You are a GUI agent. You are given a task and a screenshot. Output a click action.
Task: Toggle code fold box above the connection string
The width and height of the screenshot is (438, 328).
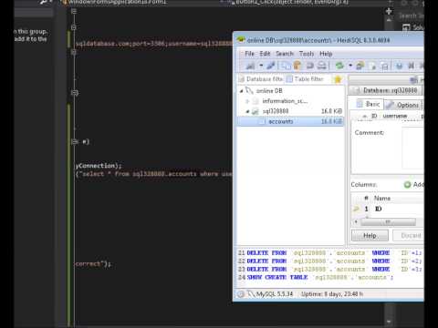pos(73,27)
